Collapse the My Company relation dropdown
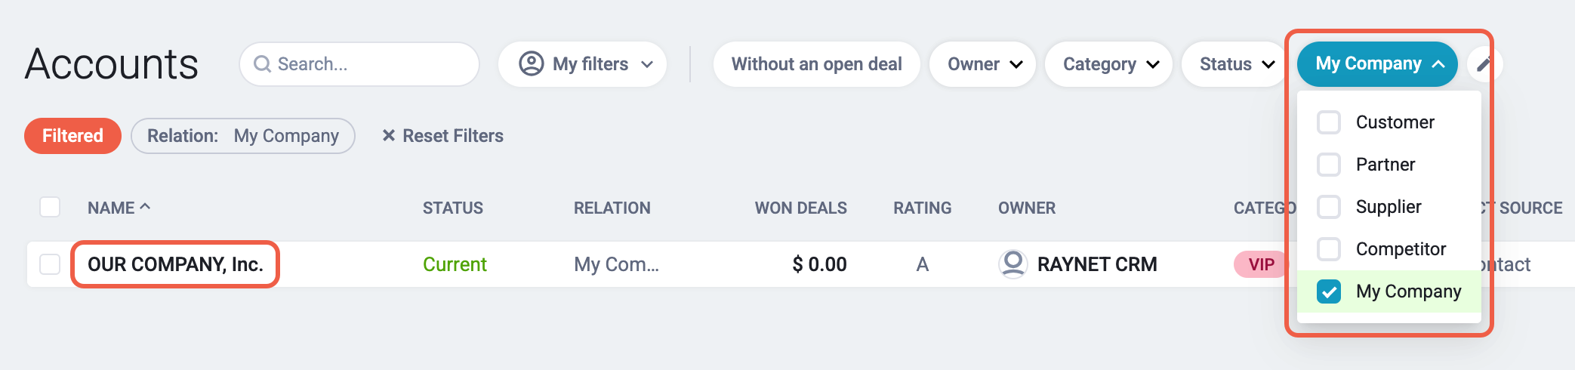Viewport: 1575px width, 370px height. click(x=1377, y=64)
